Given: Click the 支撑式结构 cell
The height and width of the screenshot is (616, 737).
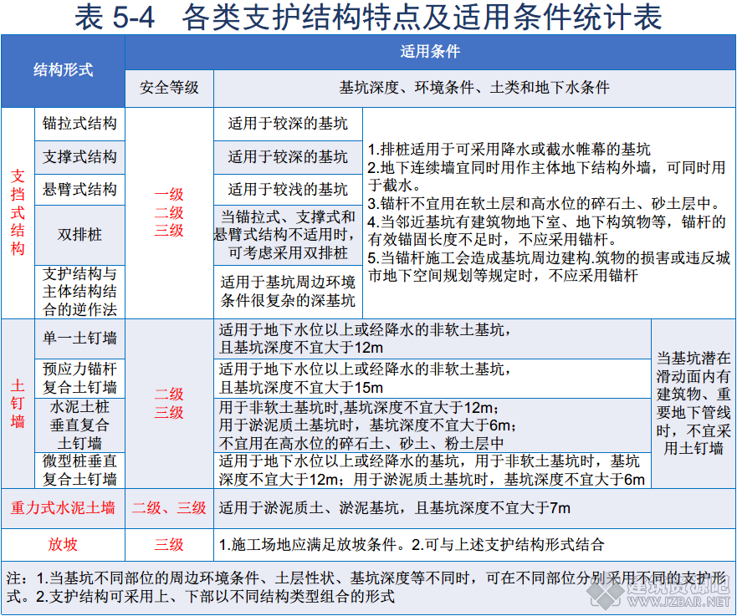Looking at the screenshot, I should click(x=80, y=157).
